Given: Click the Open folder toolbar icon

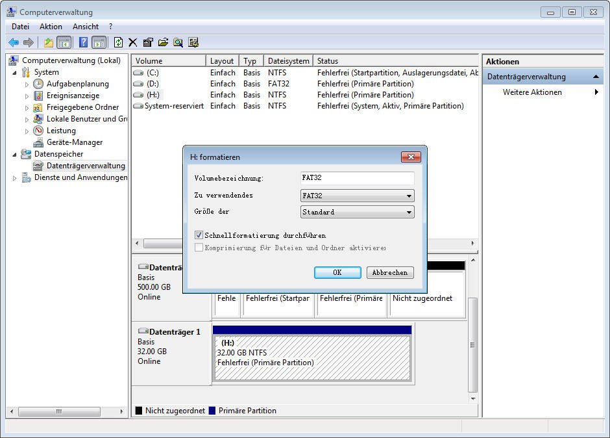Looking at the screenshot, I should 163,42.
